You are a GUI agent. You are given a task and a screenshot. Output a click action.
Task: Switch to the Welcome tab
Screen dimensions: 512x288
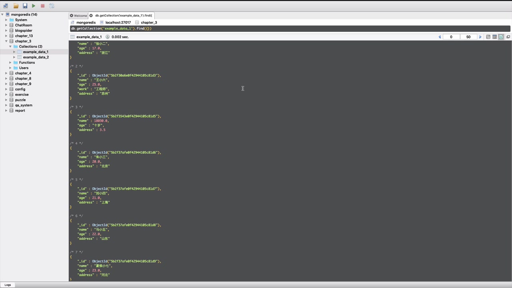[80, 15]
